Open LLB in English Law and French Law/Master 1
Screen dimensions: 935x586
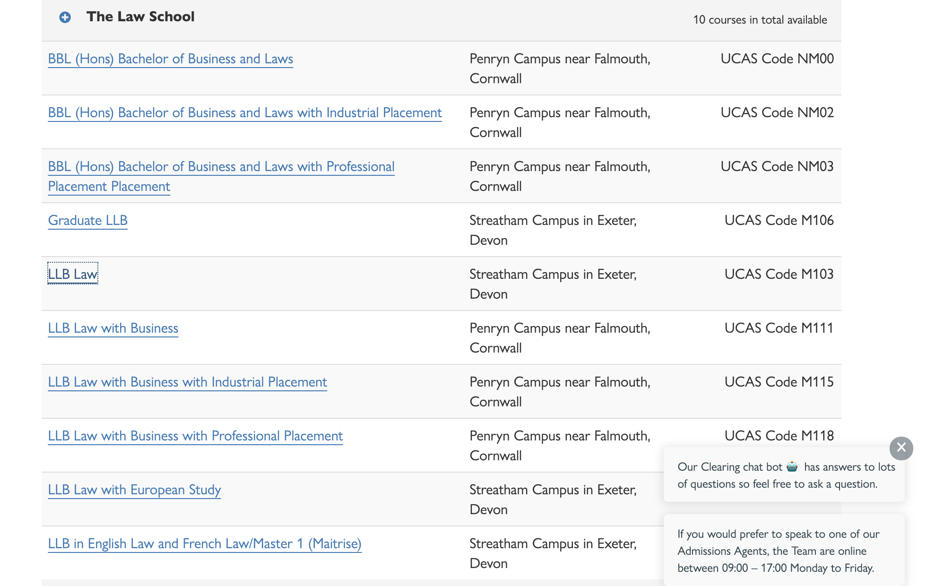204,544
